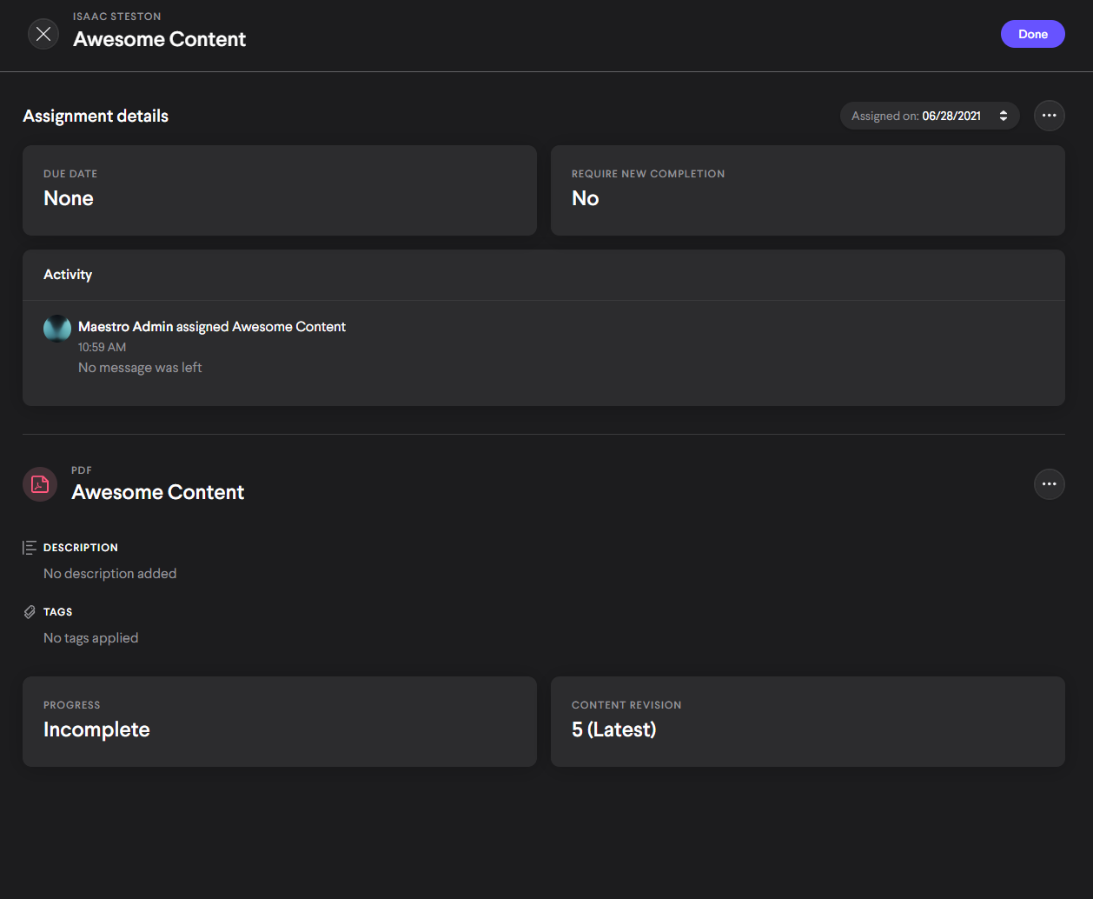The height and width of the screenshot is (899, 1093).
Task: Close the assignment panel with the X icon
Action: [x=43, y=34]
